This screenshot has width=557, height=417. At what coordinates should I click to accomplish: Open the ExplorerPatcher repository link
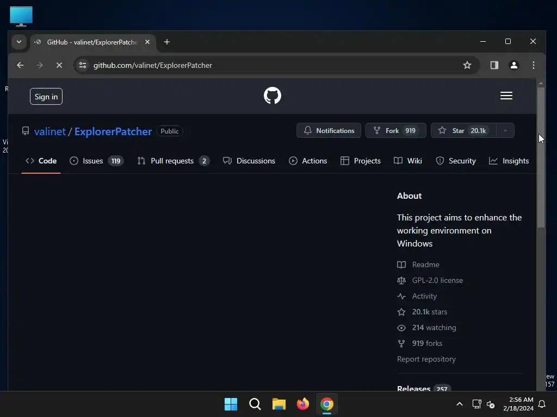click(x=113, y=131)
